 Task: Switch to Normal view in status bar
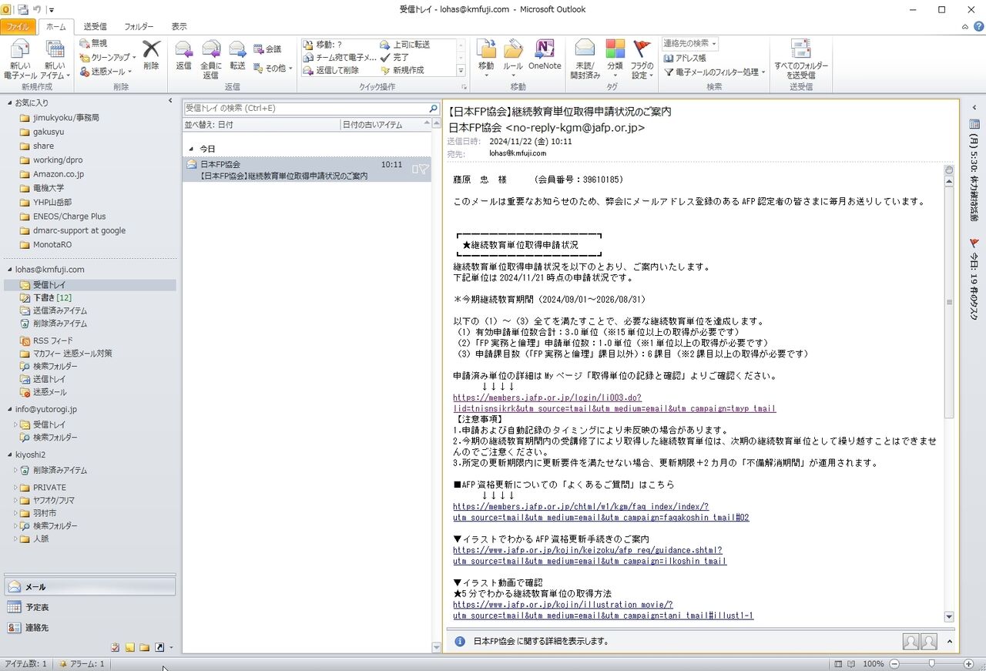point(838,664)
